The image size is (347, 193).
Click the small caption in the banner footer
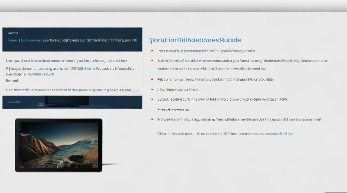coord(14,102)
